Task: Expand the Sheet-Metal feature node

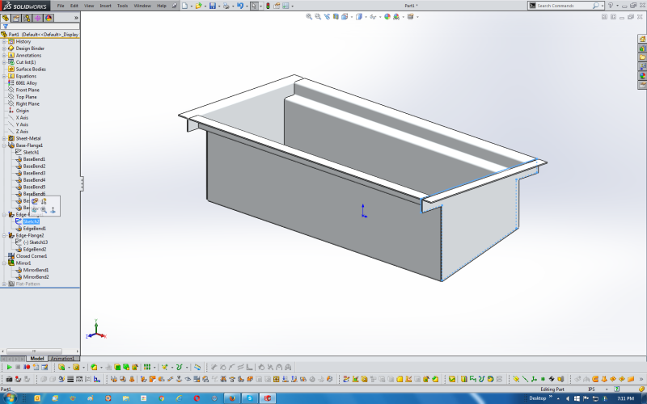Action: click(x=4, y=138)
